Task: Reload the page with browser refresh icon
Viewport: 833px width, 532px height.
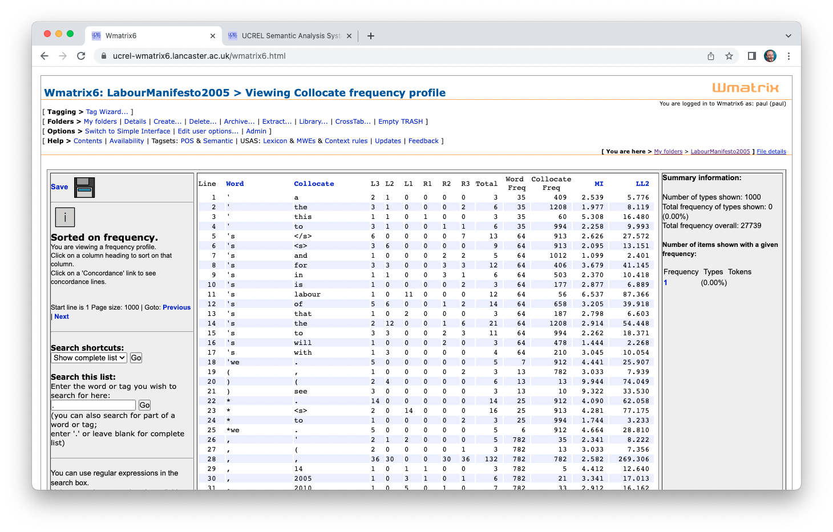Action: 81,56
